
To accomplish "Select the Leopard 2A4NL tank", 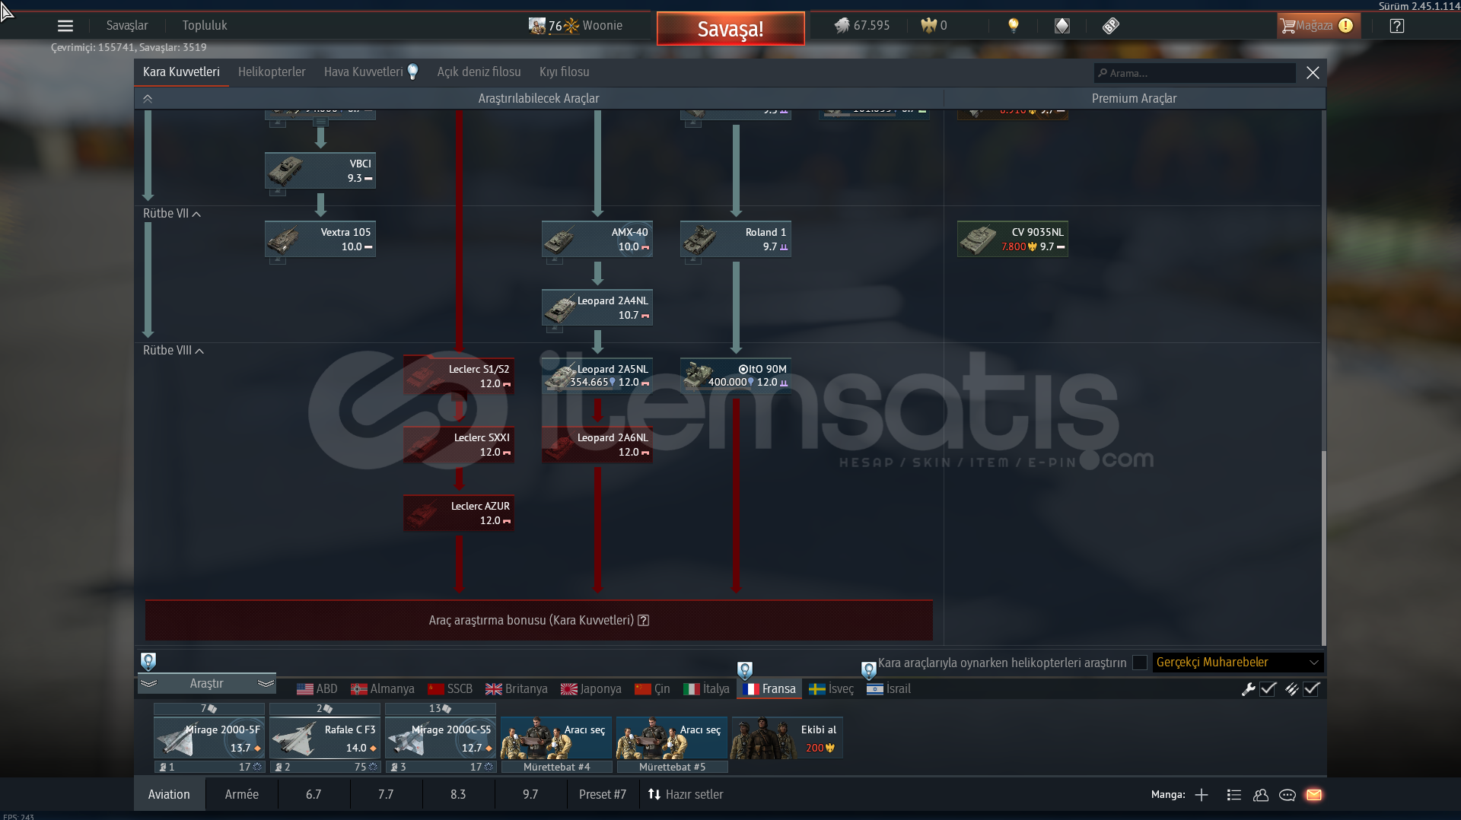I will point(597,307).
